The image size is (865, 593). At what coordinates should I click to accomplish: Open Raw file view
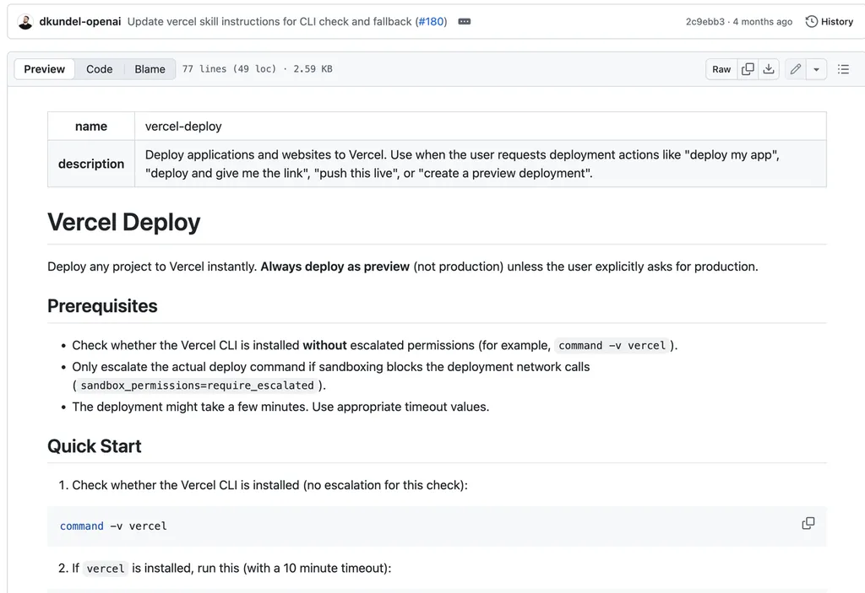(721, 69)
